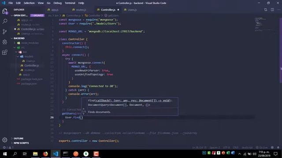The width and height of the screenshot is (282, 158).
Task: Change the JavaScript language mode
Action: 247,147
